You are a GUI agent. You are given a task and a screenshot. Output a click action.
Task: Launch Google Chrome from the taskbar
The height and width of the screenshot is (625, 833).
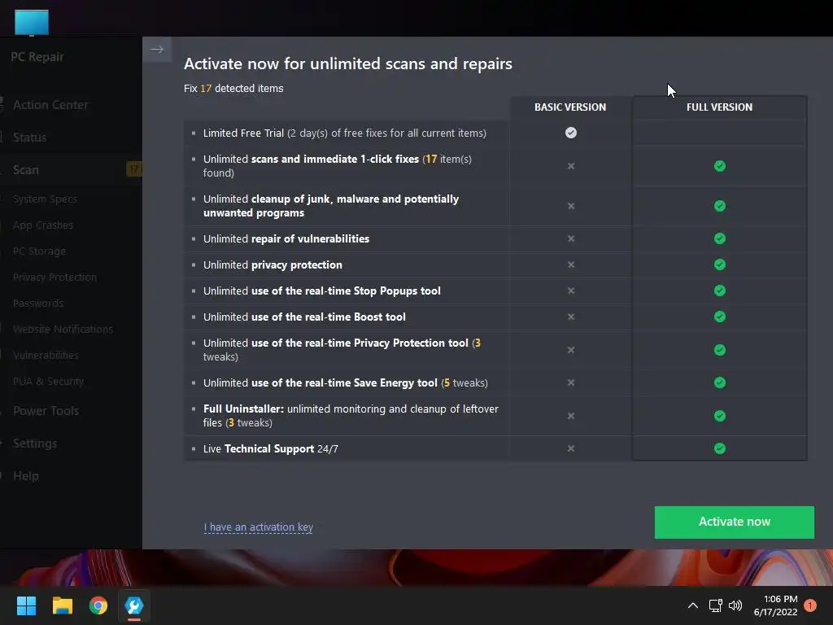click(x=98, y=605)
